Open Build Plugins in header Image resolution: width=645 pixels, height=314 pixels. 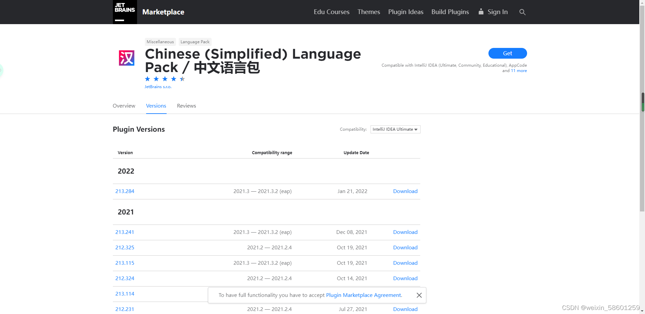coord(450,12)
